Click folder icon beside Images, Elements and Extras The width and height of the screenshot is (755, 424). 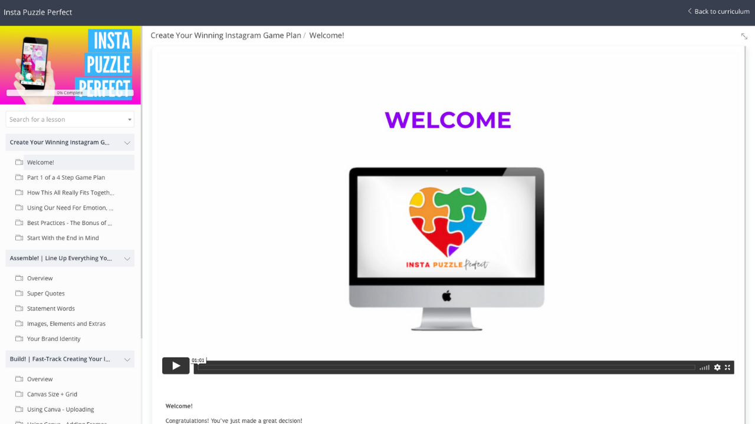(19, 323)
